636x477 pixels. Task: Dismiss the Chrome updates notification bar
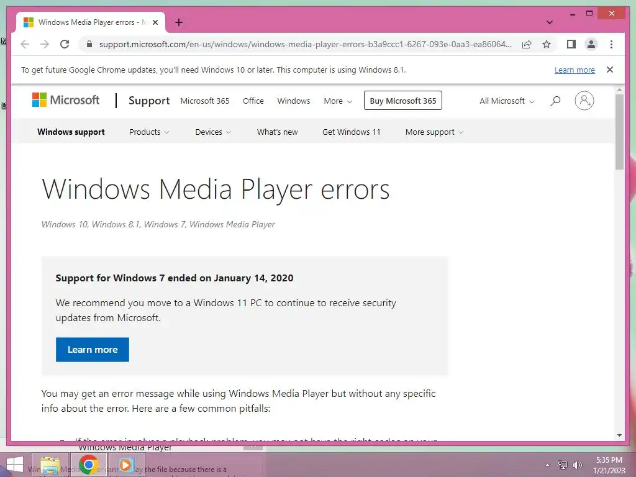click(x=610, y=70)
